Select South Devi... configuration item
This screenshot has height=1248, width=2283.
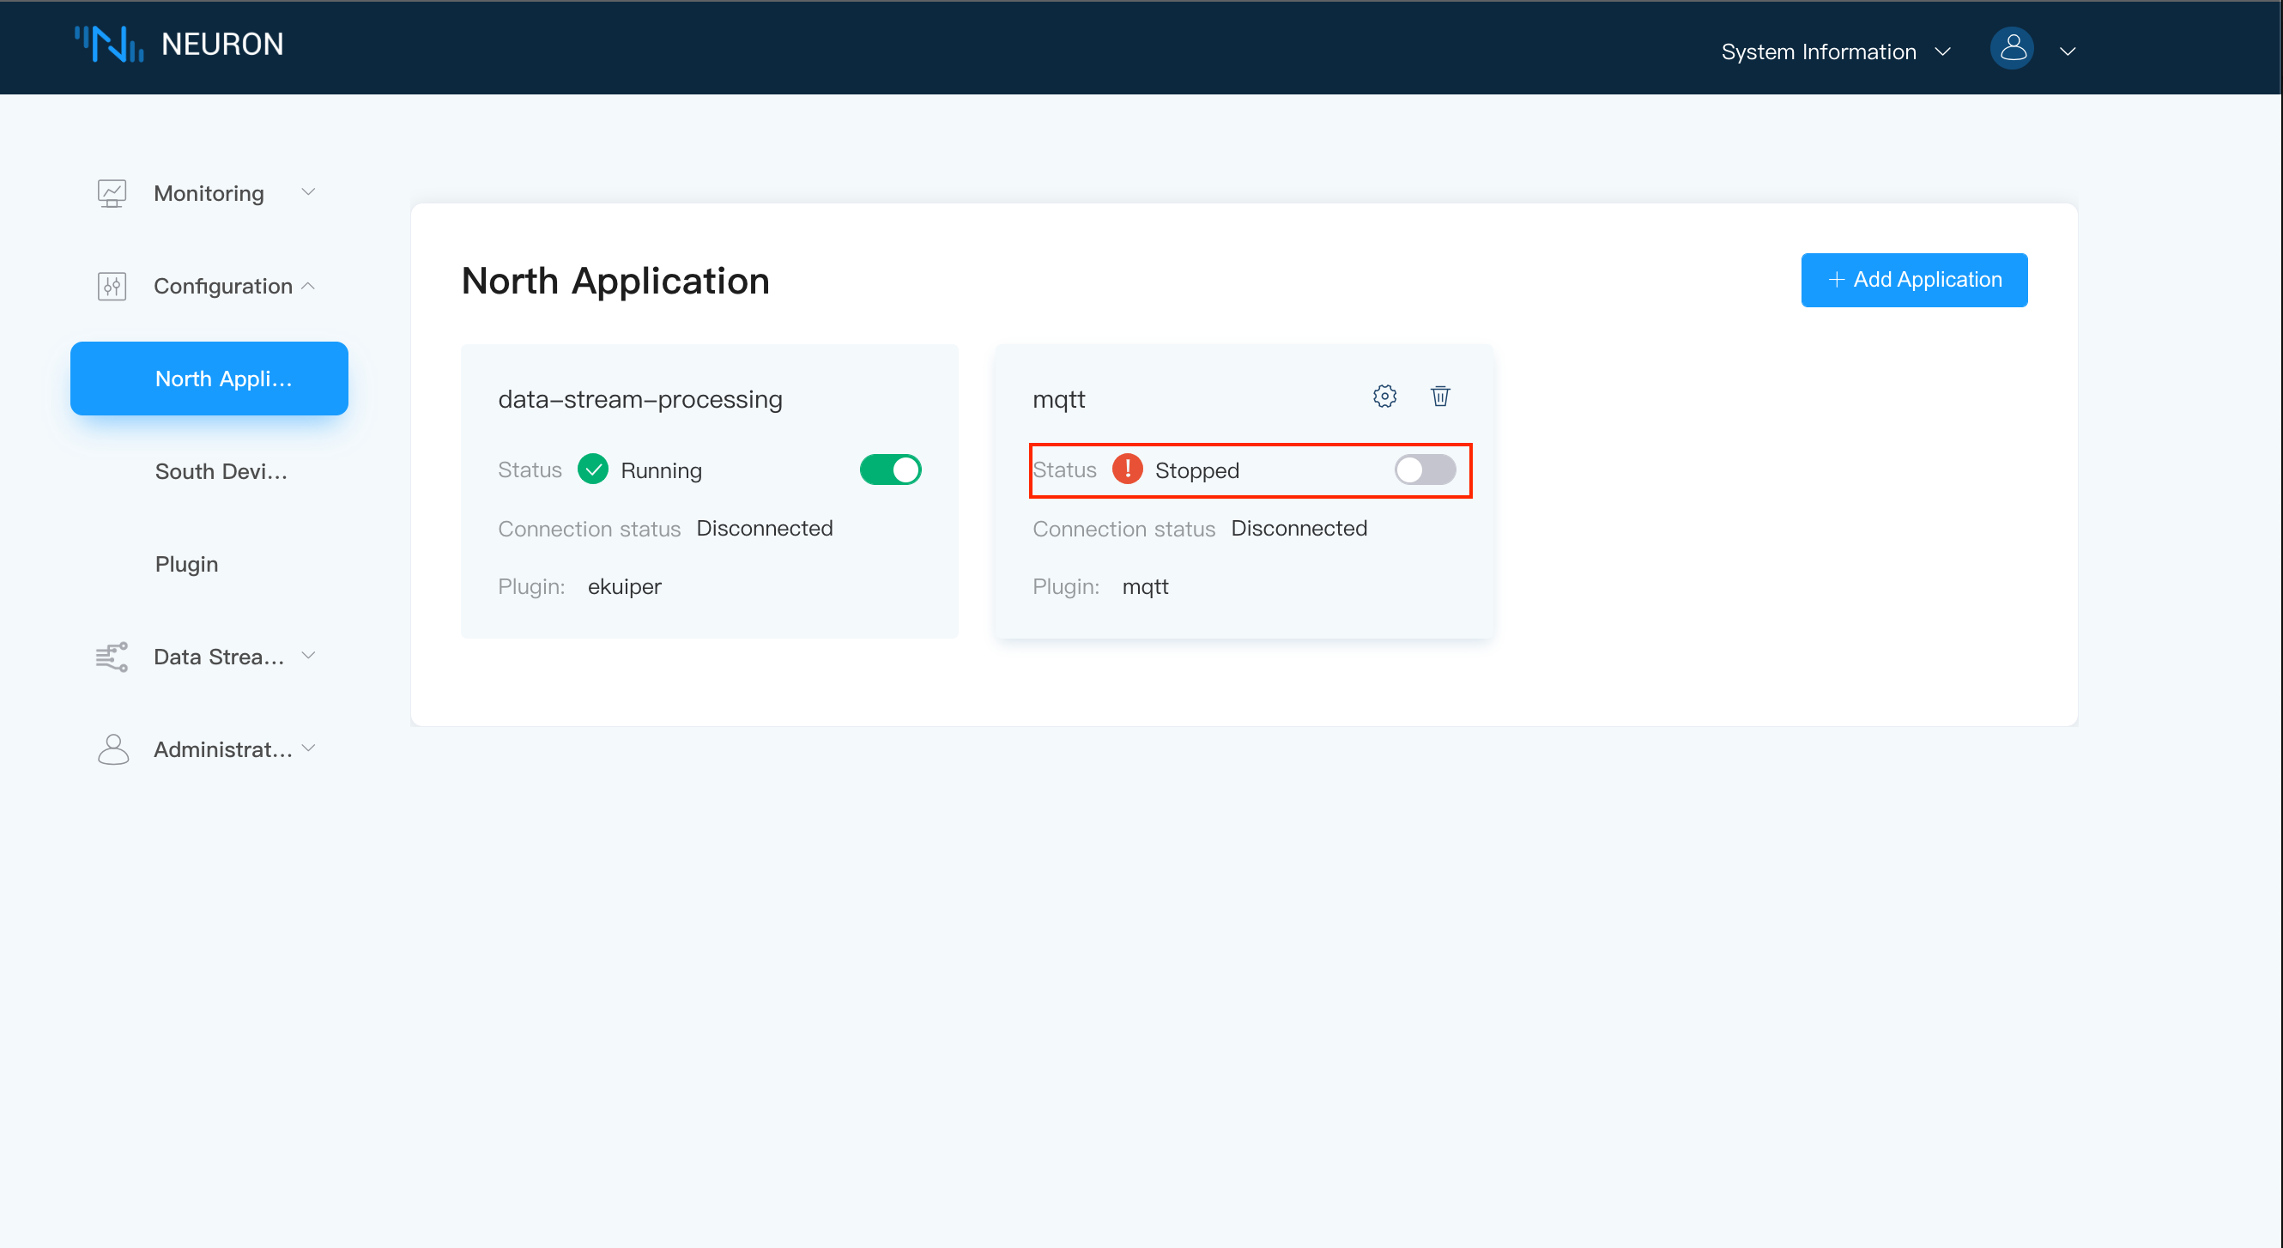click(221, 470)
